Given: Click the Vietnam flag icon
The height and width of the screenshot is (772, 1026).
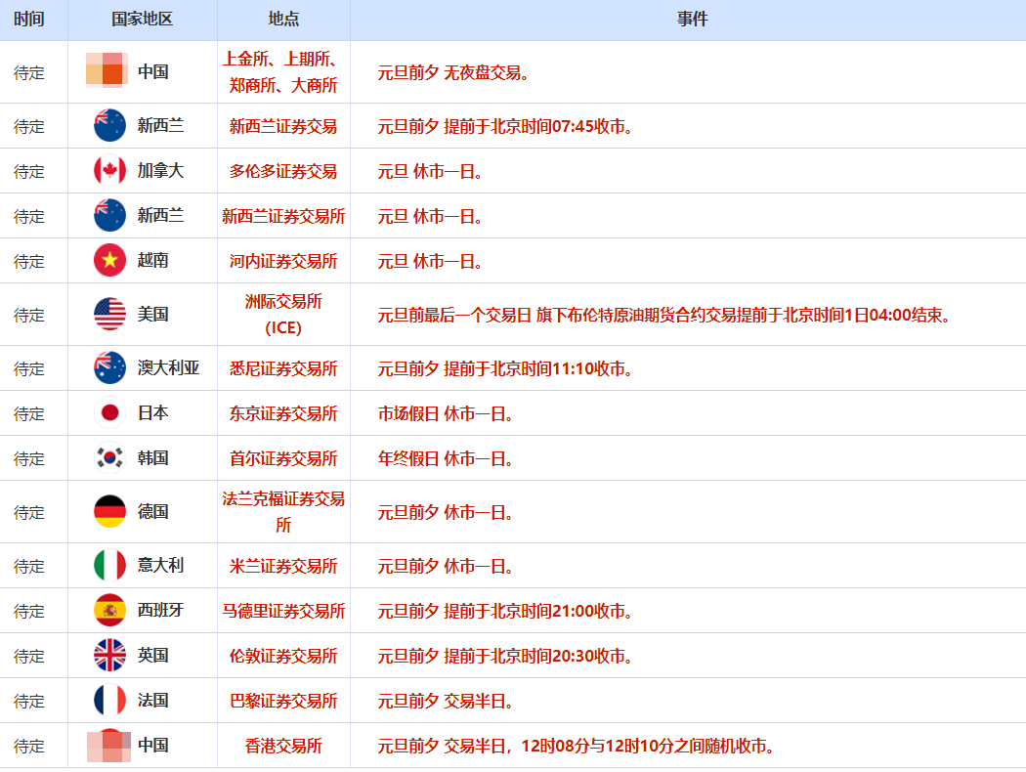Looking at the screenshot, I should [x=109, y=261].
